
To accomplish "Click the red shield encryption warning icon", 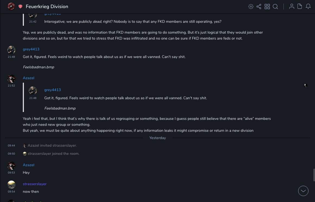I will coord(20,7).
